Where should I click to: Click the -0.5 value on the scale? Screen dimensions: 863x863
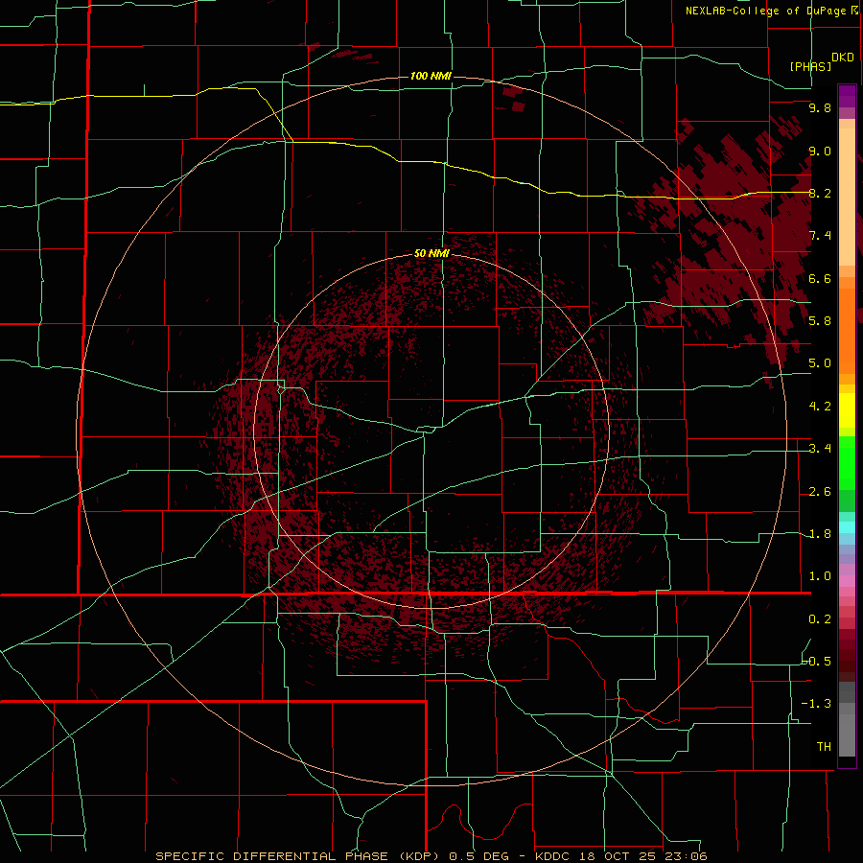[817, 661]
